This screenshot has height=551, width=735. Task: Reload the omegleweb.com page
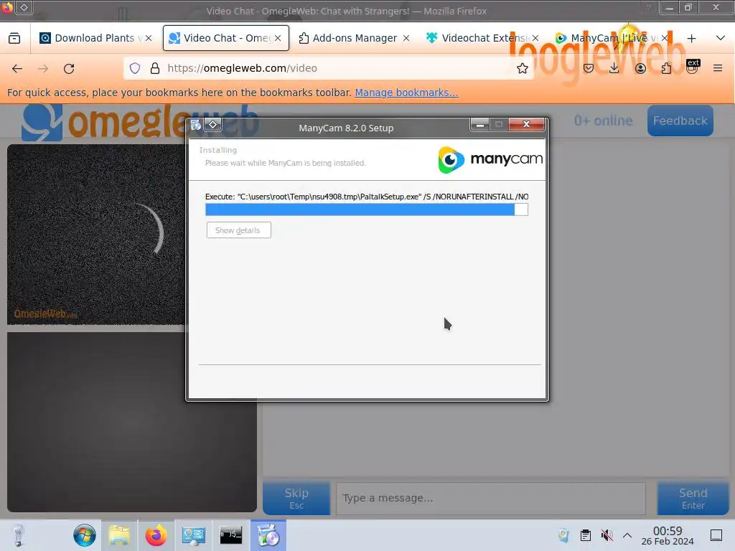(x=69, y=68)
